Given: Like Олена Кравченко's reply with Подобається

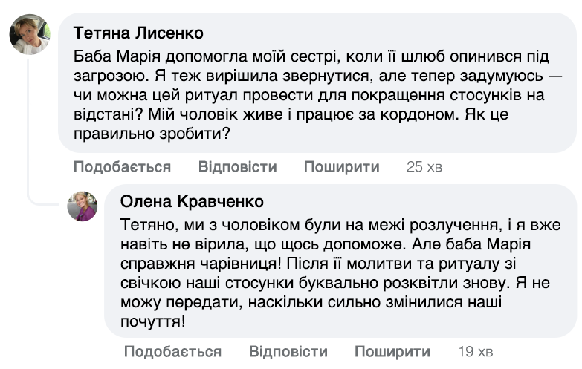Looking at the screenshot, I should [x=172, y=351].
